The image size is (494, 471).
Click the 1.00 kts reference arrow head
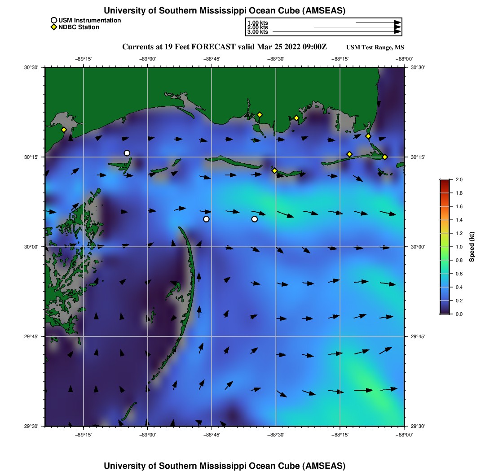tap(397, 23)
